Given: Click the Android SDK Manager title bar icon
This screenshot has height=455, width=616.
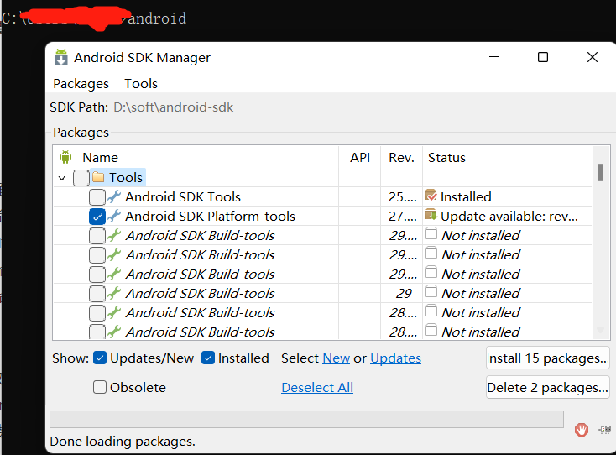Looking at the screenshot, I should point(61,57).
